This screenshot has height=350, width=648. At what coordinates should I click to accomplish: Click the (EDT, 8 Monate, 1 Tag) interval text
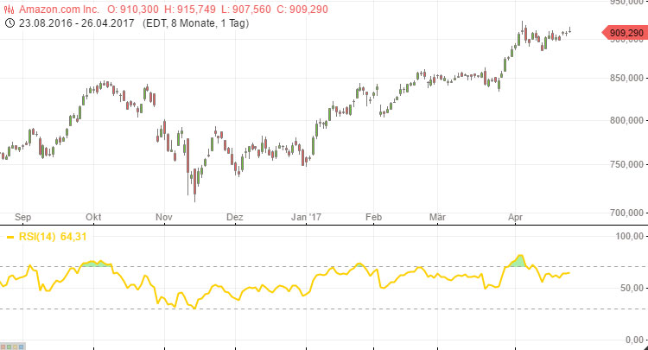(195, 22)
